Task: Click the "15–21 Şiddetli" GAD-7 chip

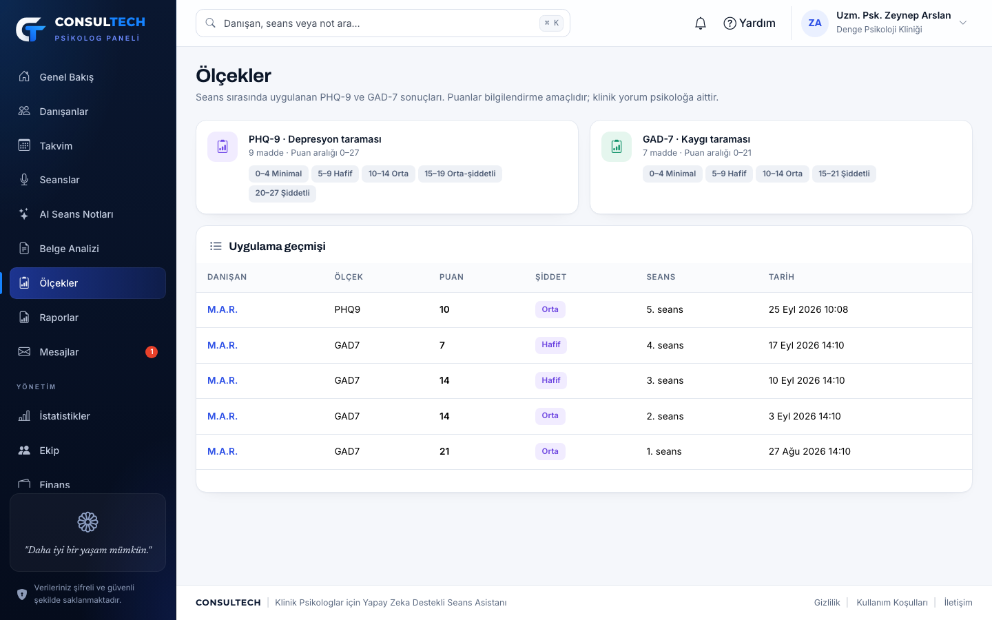Action: tap(844, 174)
